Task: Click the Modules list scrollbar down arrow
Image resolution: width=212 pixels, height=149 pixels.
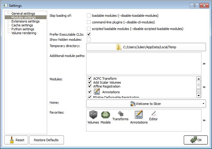Action: coord(198,96)
